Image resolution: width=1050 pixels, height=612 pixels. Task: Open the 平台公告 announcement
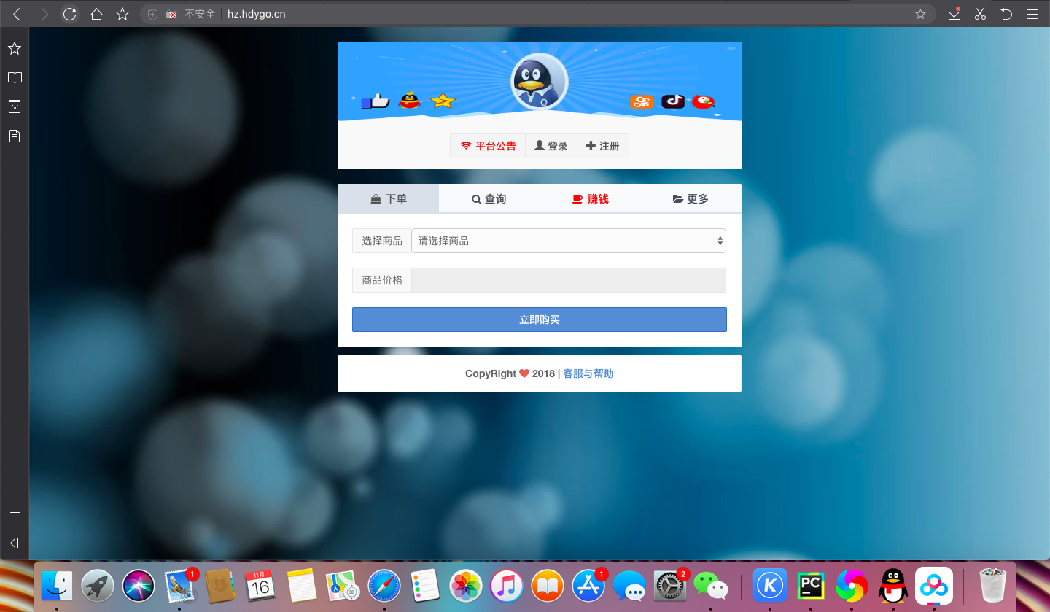[488, 146]
